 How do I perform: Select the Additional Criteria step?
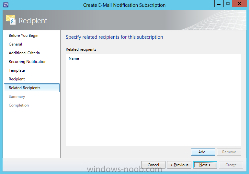tap(24, 53)
